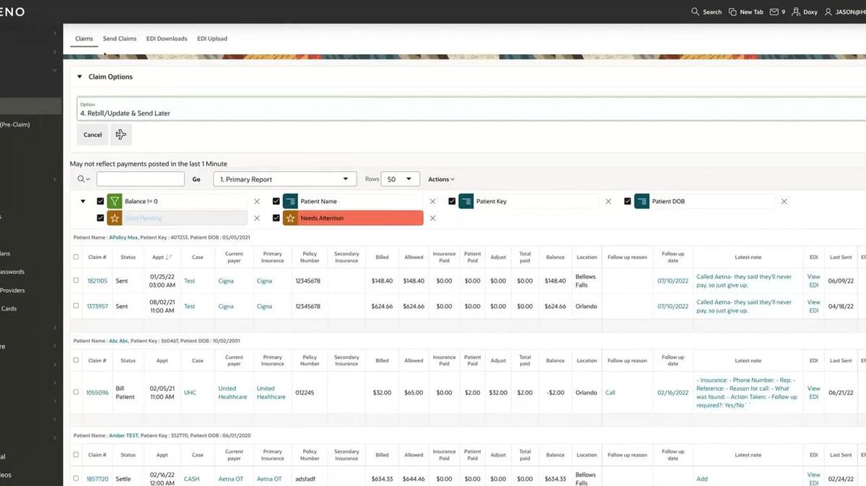Open claim number 1055096 link

pyautogui.click(x=97, y=393)
